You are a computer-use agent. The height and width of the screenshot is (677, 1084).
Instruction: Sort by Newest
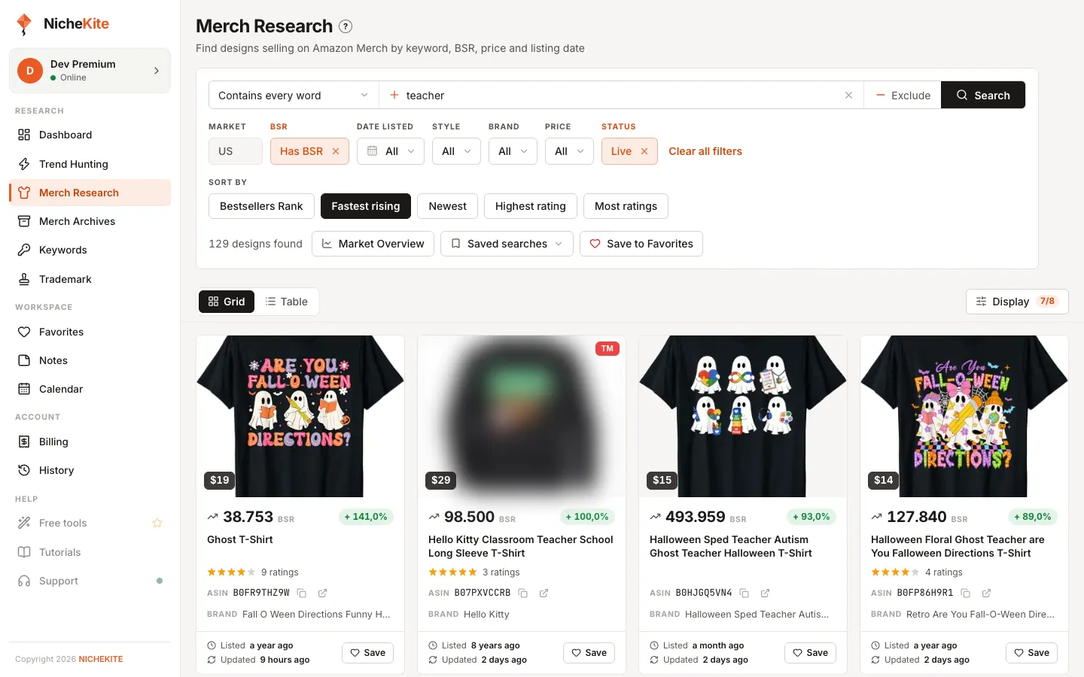pos(447,206)
